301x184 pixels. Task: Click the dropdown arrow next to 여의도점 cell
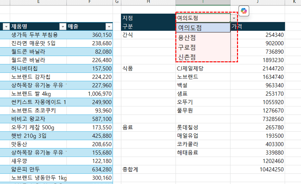234,18
